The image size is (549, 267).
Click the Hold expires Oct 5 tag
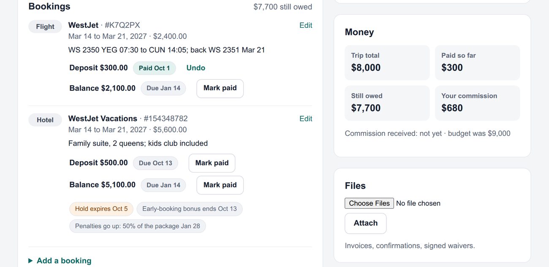click(x=101, y=209)
